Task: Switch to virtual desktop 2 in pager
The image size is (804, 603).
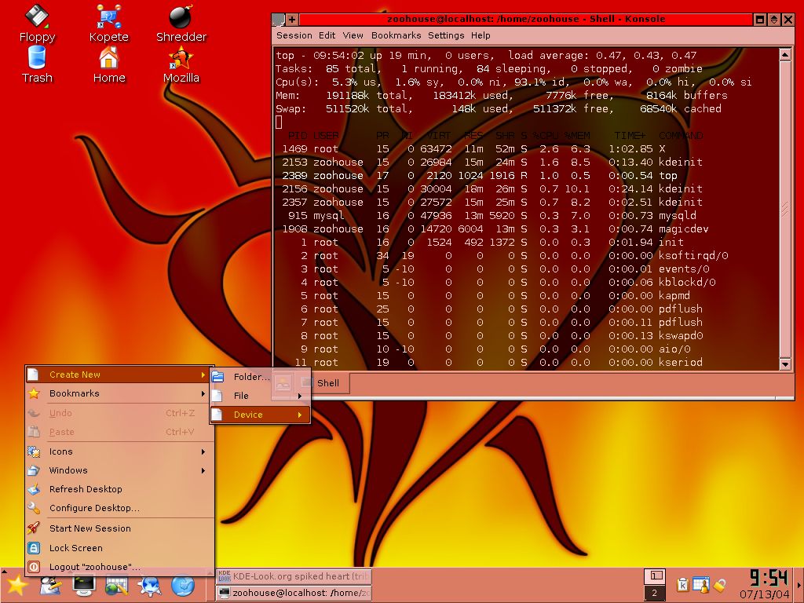Action: (655, 593)
